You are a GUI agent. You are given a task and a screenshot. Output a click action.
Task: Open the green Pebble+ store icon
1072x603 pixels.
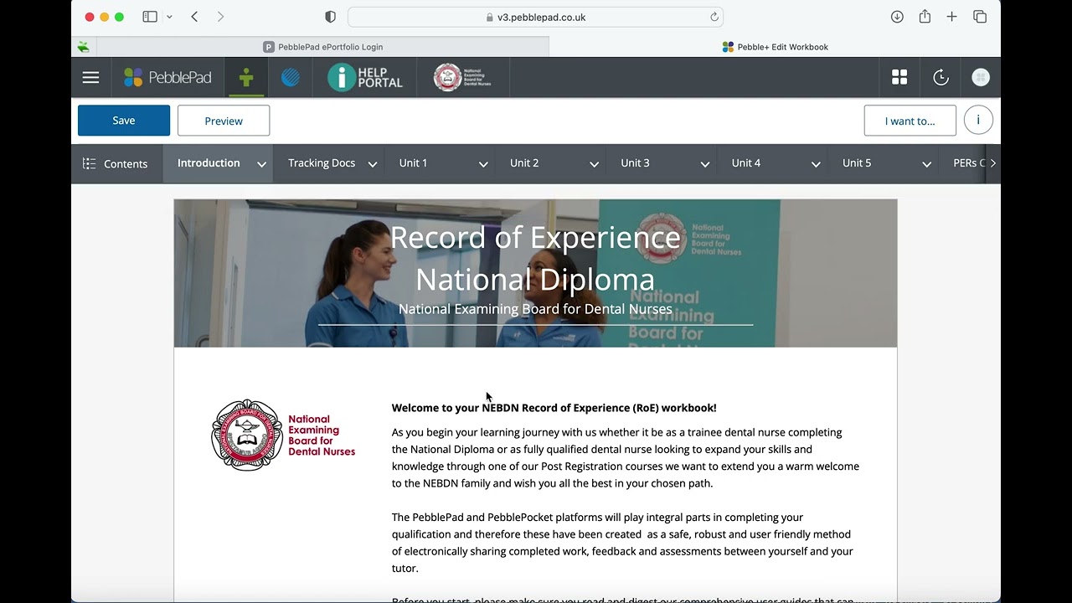coord(245,78)
